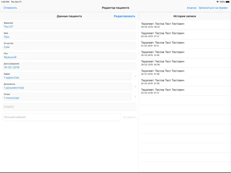Expand the Полис row chevron
The width and height of the screenshot is (231, 173).
point(135,97)
